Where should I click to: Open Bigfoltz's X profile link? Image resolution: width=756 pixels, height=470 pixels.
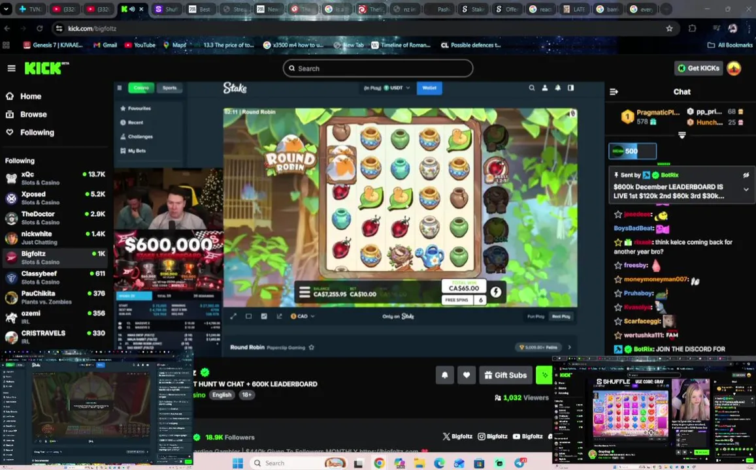(457, 436)
